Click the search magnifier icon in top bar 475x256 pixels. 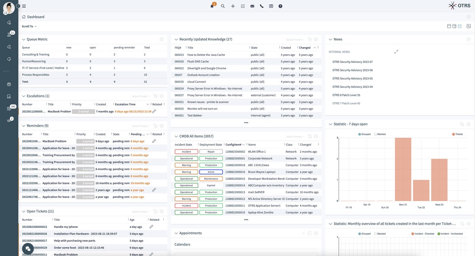(x=223, y=6)
